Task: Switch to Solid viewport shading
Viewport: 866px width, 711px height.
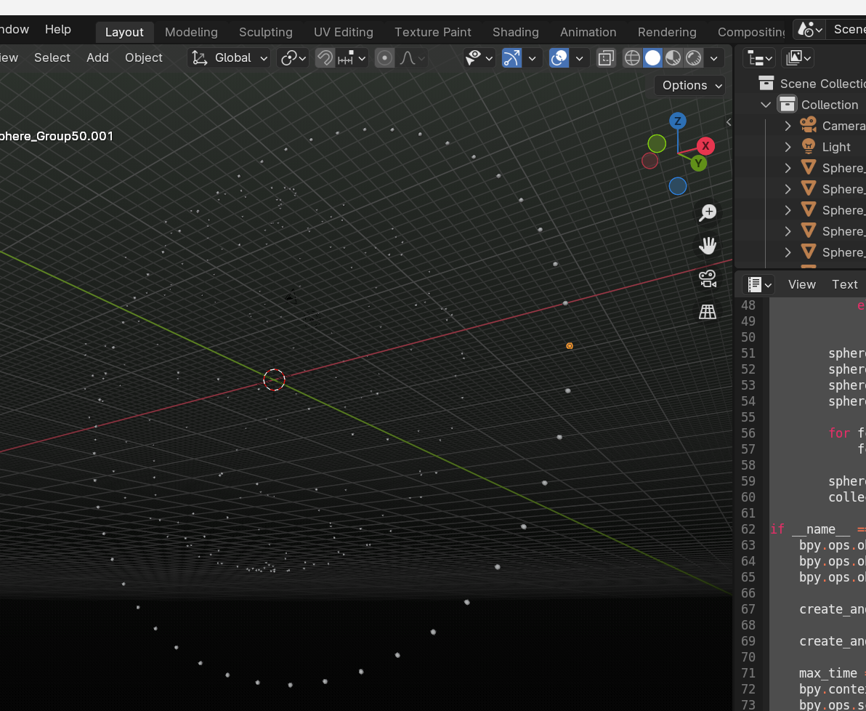Action: (x=653, y=57)
